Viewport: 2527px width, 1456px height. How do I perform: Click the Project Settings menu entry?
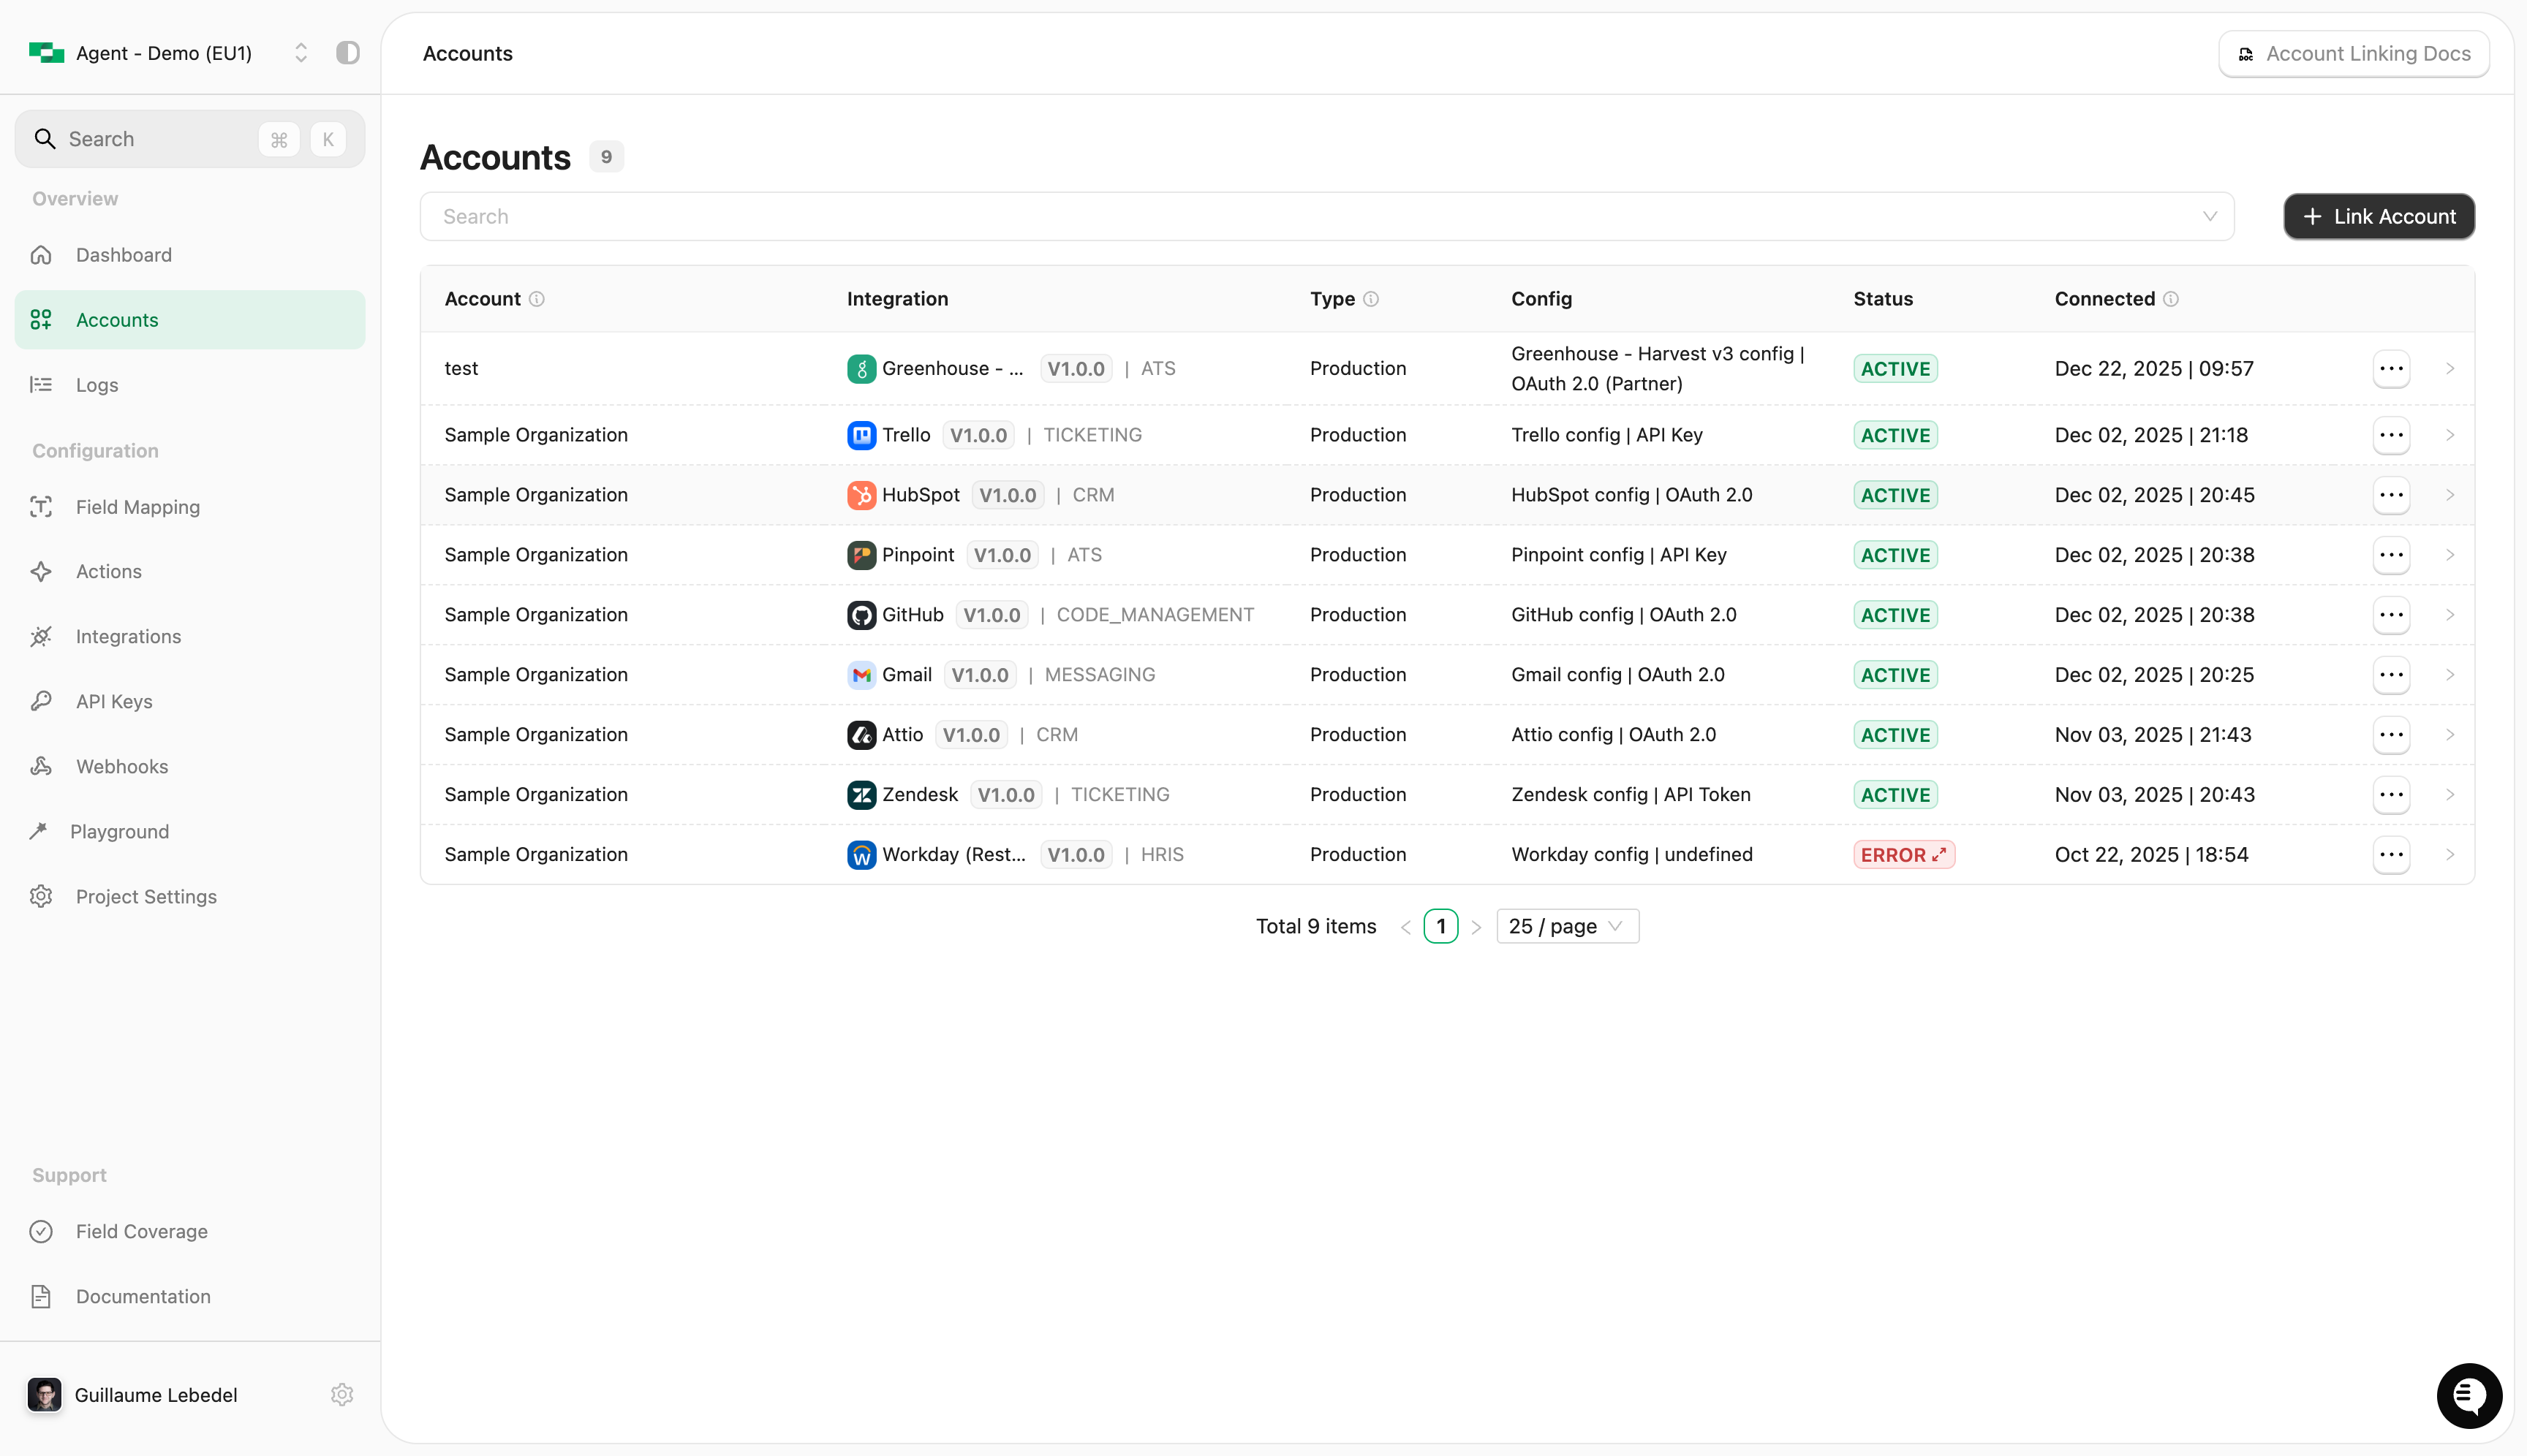[x=146, y=896]
